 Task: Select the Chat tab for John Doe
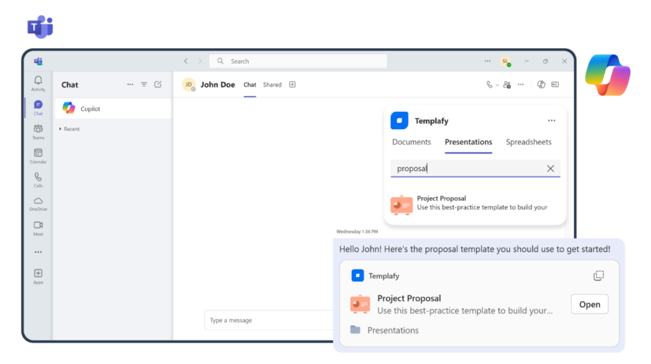pyautogui.click(x=249, y=85)
